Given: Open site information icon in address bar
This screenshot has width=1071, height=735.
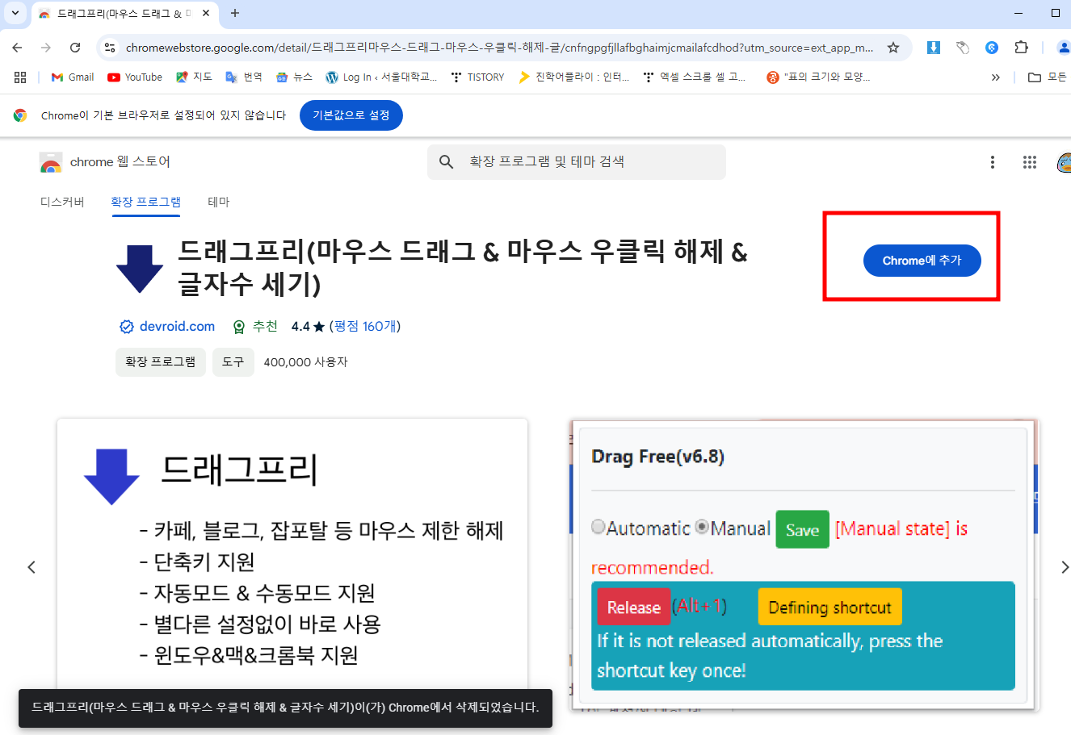Looking at the screenshot, I should coord(110,48).
